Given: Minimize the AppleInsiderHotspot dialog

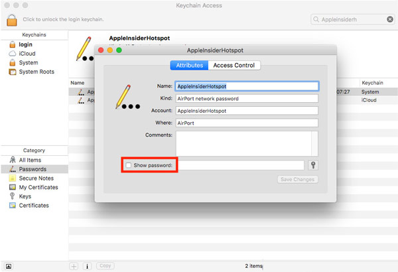Looking at the screenshot, I should (x=110, y=50).
